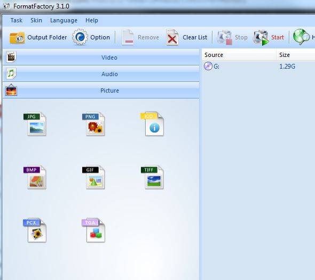Click the disc icon beside G:
Viewport: 315px width, 280px height.
[208, 66]
